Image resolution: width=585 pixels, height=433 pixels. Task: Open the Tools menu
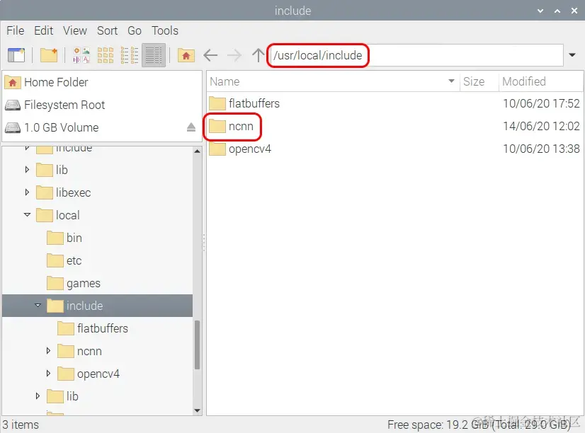[x=164, y=30]
